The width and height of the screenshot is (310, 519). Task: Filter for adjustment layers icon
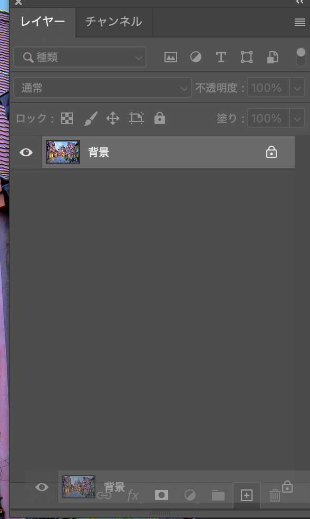(x=196, y=57)
